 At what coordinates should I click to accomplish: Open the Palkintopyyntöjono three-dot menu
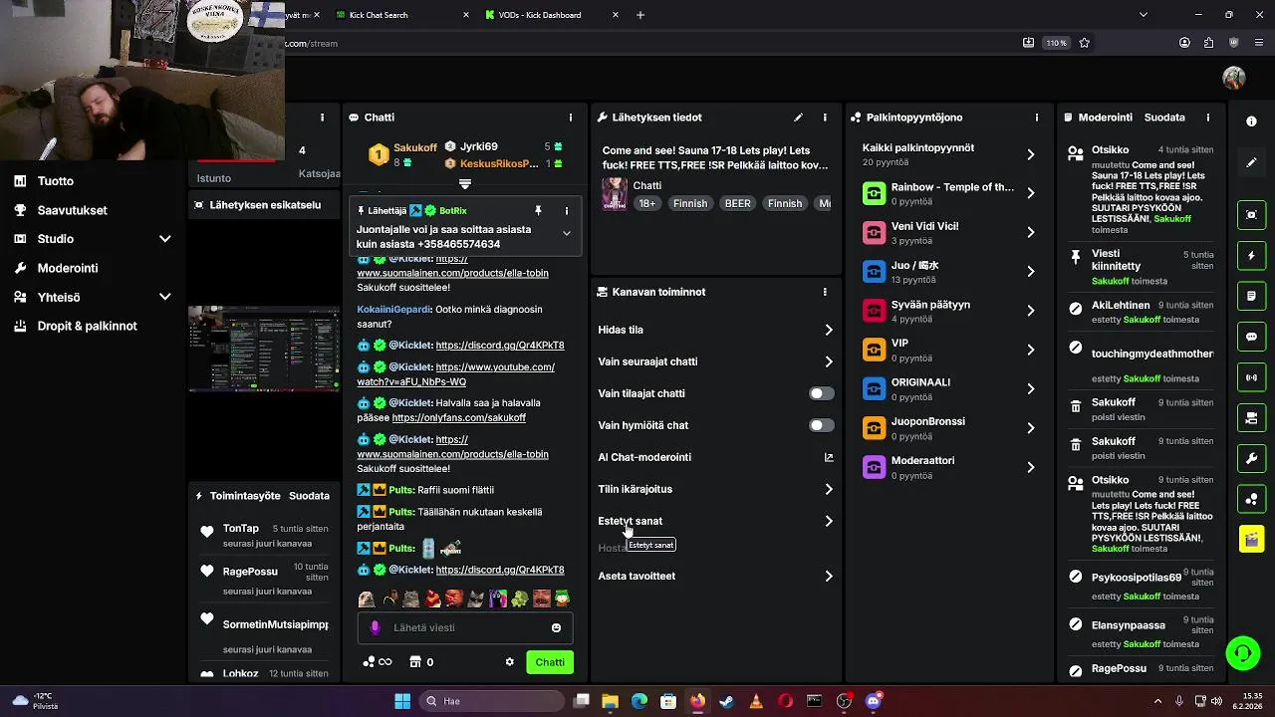point(1037,118)
